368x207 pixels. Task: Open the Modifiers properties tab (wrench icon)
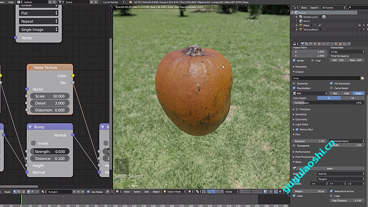[328, 44]
